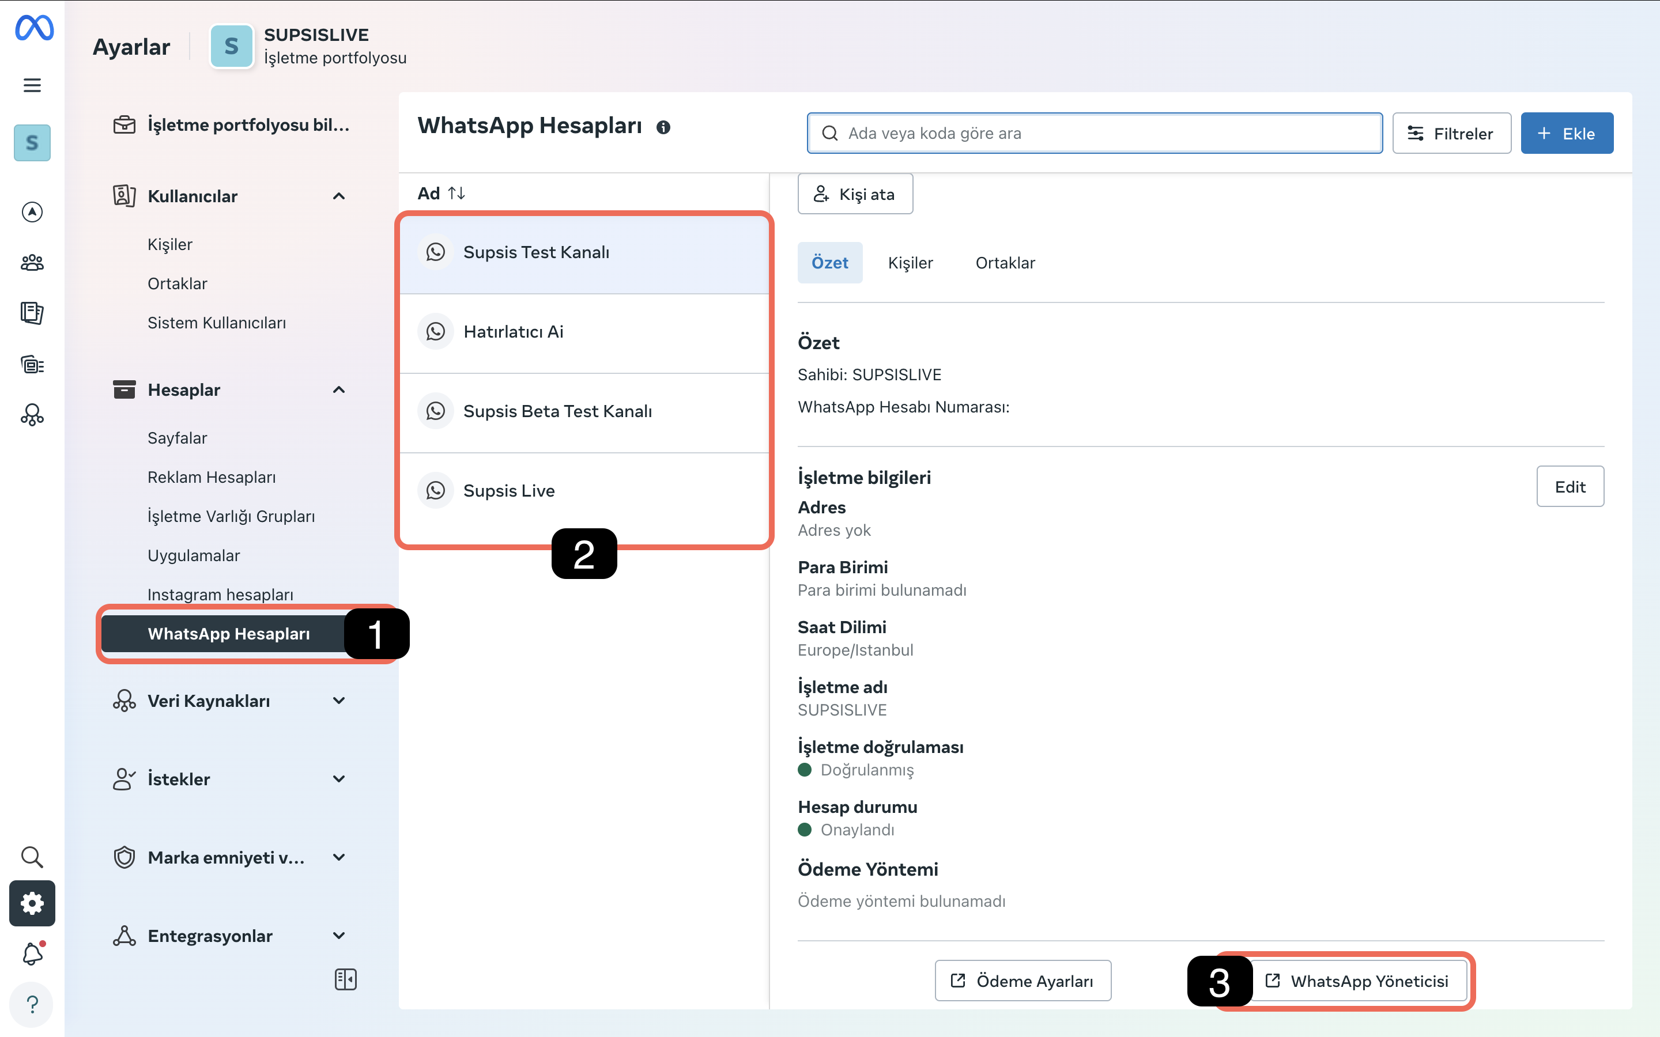
Task: Expand the İstekler chevron
Action: pos(339,779)
